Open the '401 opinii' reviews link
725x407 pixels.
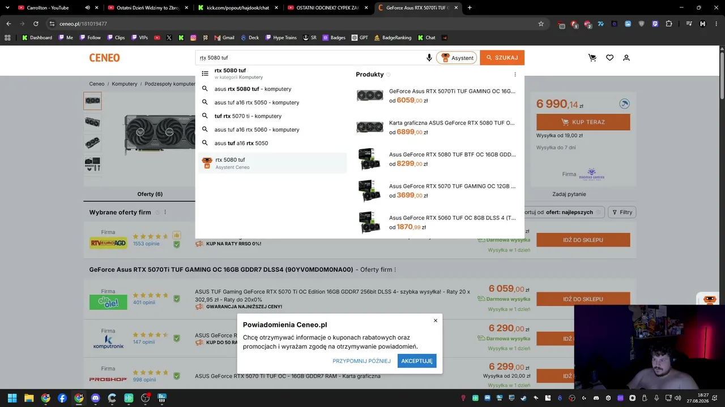pos(144,302)
